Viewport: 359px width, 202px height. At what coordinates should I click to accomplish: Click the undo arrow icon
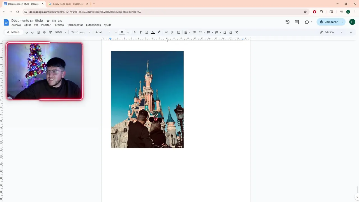coord(26,32)
